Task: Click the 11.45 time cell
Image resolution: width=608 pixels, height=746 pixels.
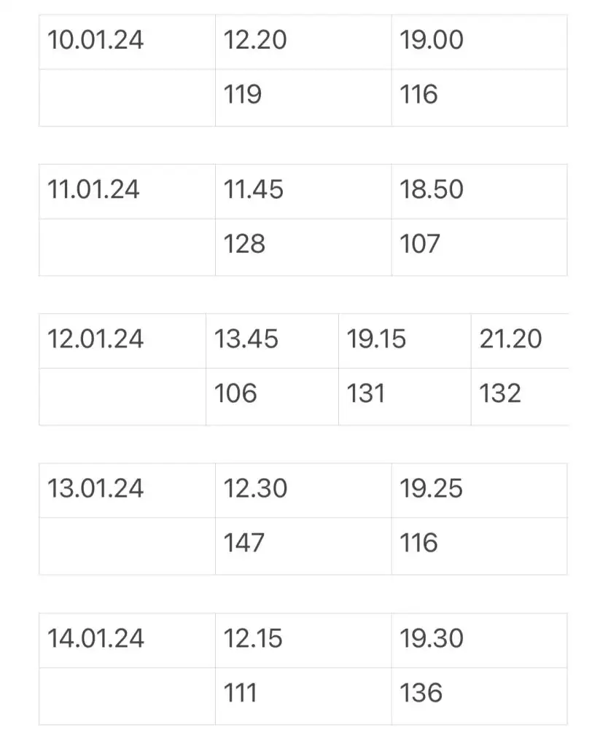Action: (303, 192)
